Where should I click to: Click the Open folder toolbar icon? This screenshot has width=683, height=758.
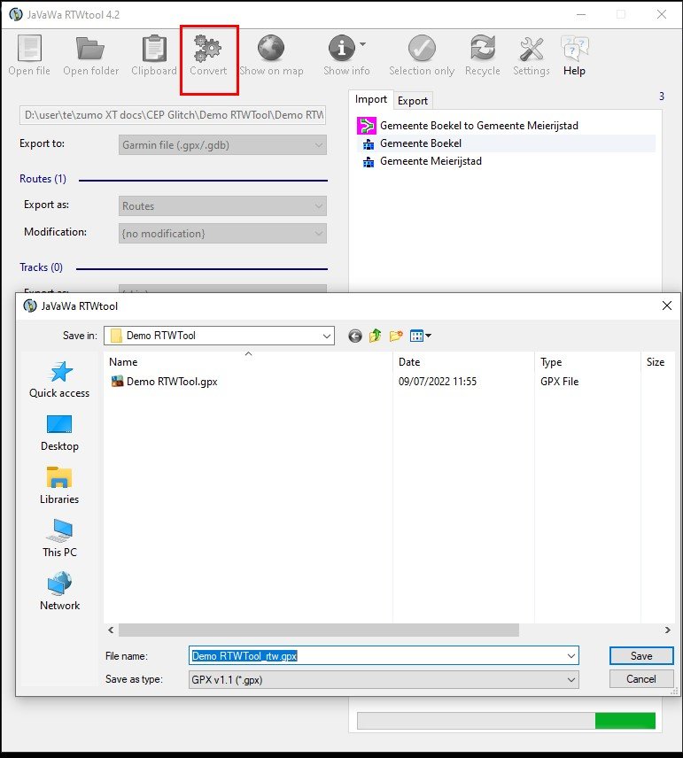click(90, 49)
